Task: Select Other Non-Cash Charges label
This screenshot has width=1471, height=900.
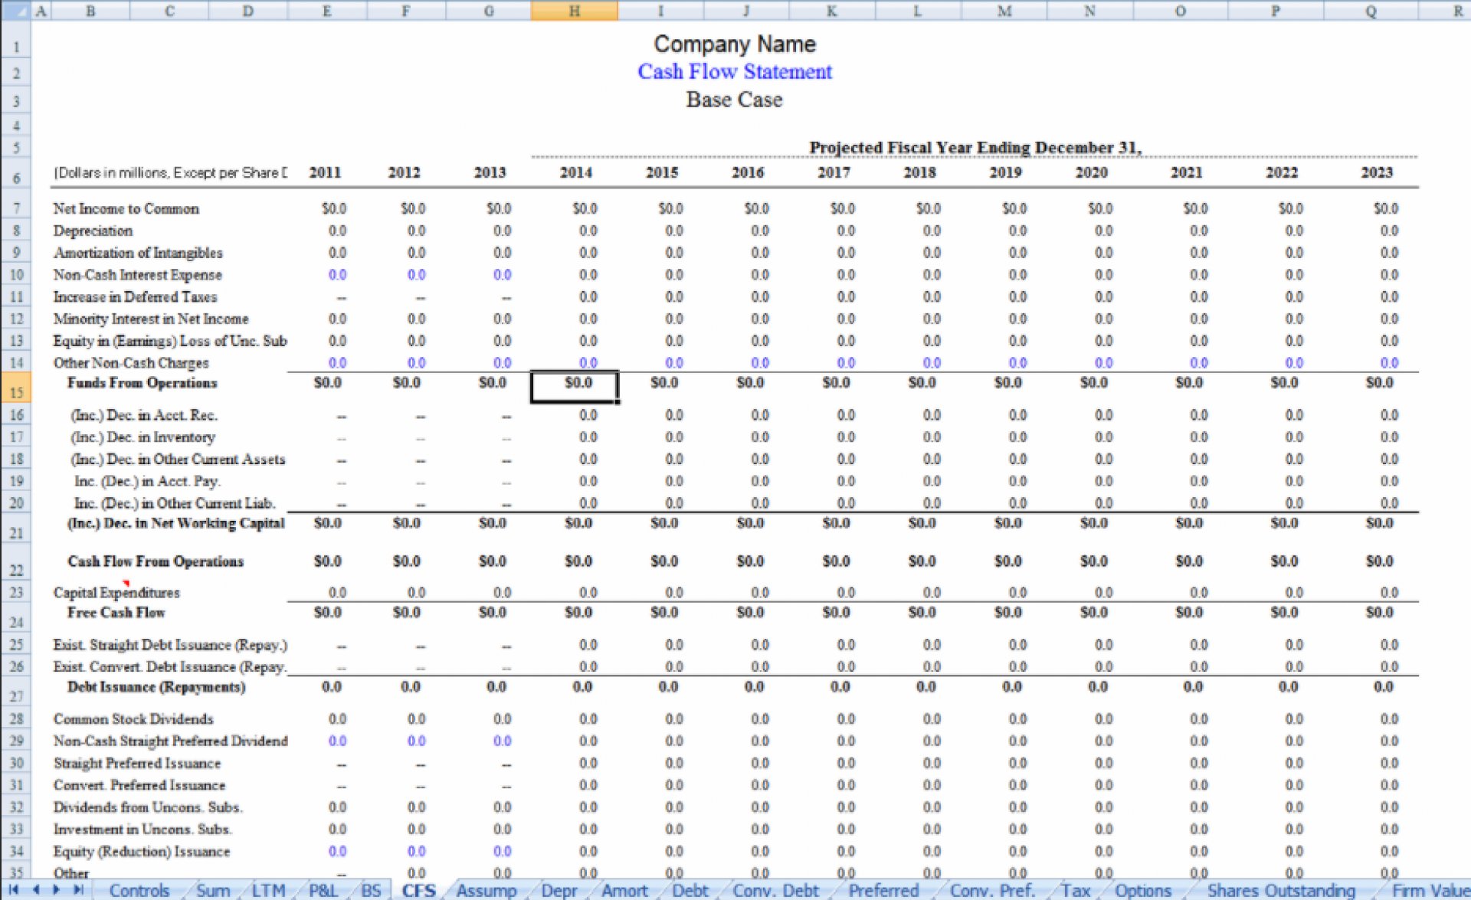Action: pyautogui.click(x=131, y=363)
